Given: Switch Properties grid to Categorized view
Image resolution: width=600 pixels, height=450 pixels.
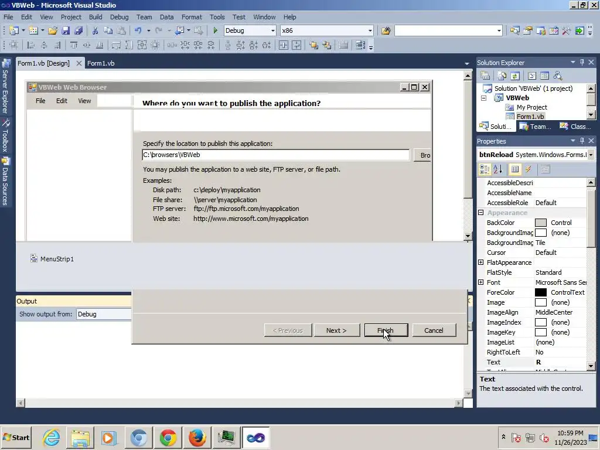Looking at the screenshot, I should [x=485, y=169].
